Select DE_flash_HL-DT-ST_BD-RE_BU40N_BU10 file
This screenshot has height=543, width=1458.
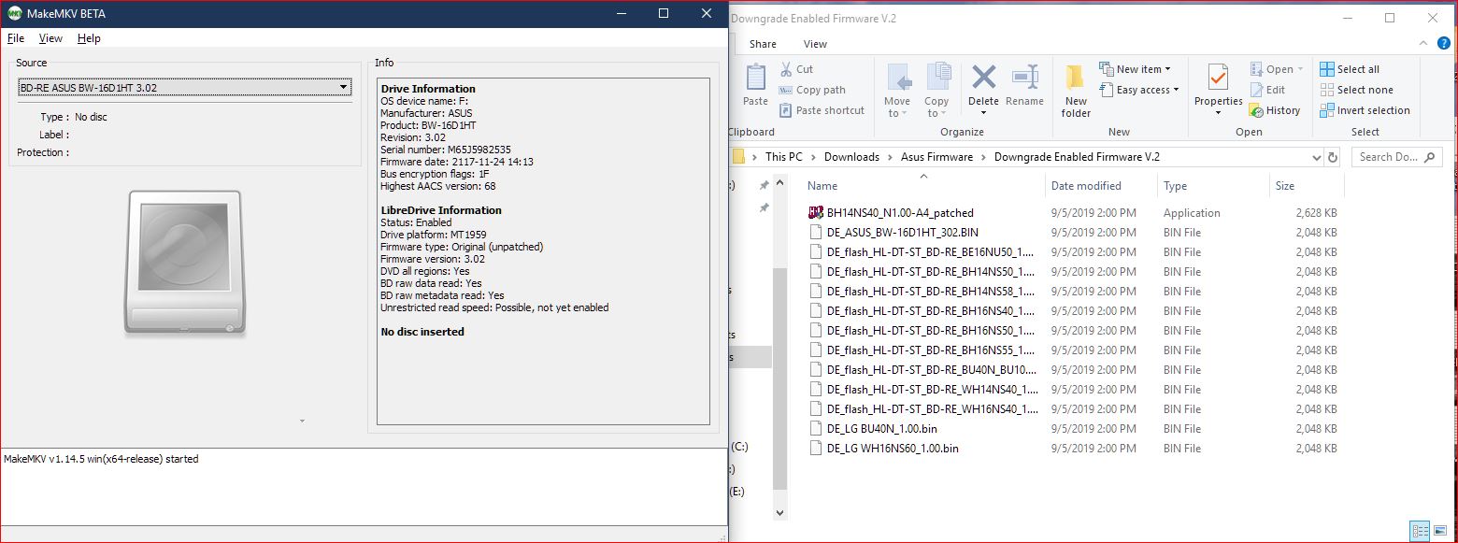click(x=922, y=370)
